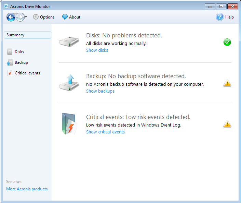The width and height of the screenshot is (241, 203).
Task: Click the Backup warning triangle icon
Action: [227, 83]
